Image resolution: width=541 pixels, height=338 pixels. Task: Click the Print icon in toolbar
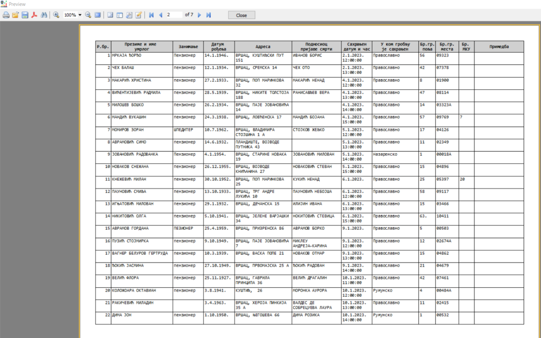(6, 15)
